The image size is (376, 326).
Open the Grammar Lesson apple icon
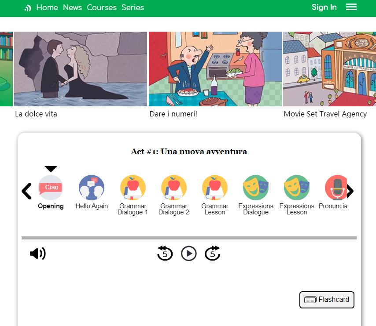[215, 188]
